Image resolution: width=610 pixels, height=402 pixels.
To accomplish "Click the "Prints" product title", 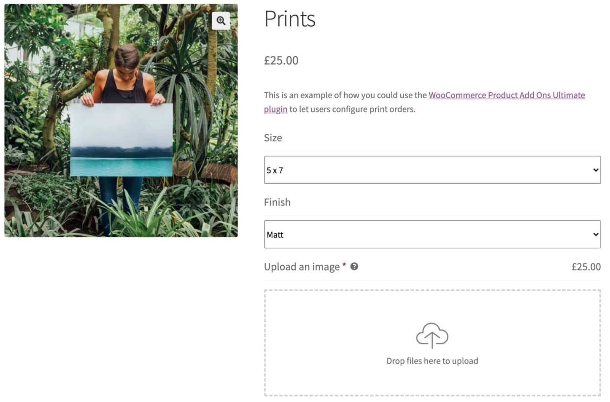I will click(x=290, y=19).
